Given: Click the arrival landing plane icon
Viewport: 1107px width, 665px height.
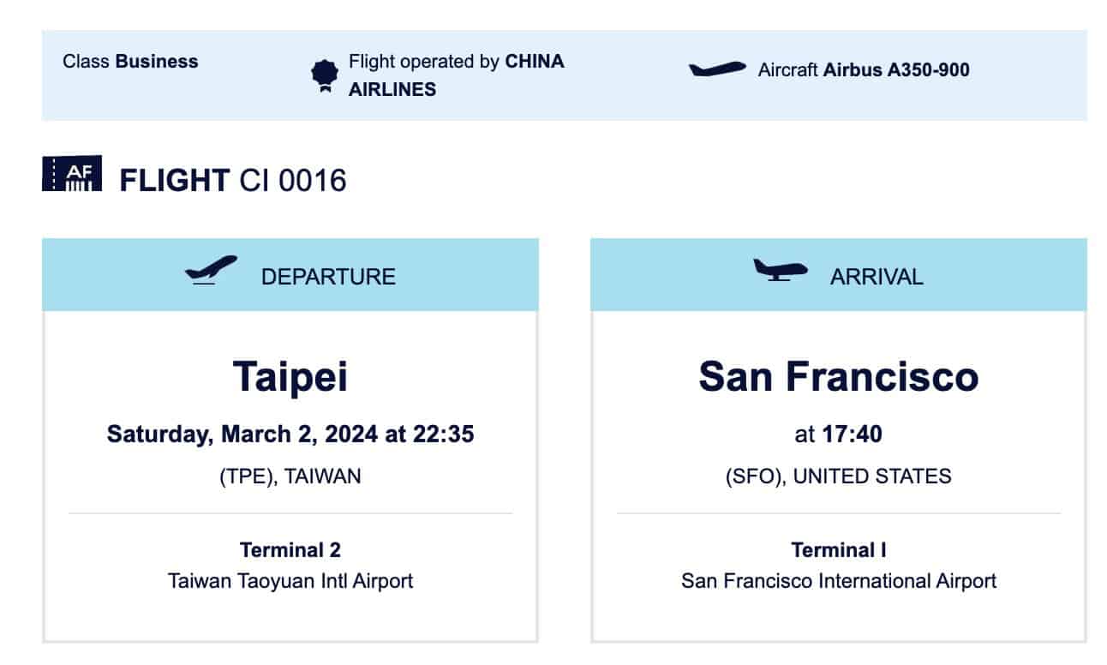Looking at the screenshot, I should click(x=780, y=271).
